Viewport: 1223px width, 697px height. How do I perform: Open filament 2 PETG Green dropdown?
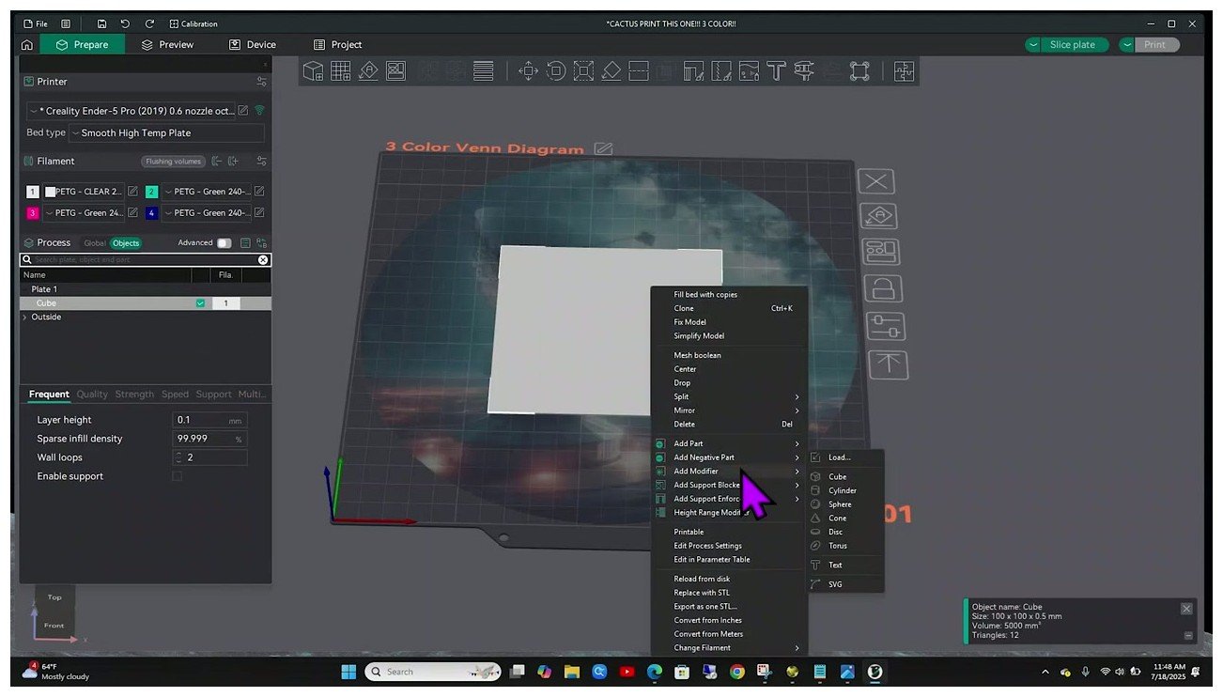[207, 191]
